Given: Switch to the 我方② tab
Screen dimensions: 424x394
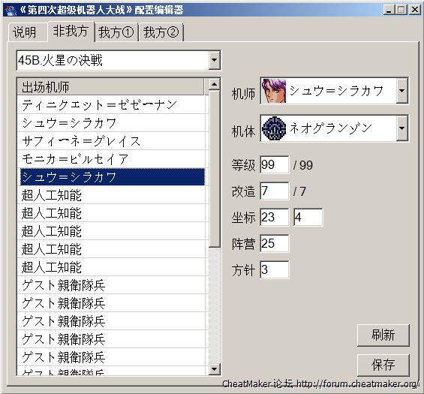Looking at the screenshot, I should [x=161, y=32].
